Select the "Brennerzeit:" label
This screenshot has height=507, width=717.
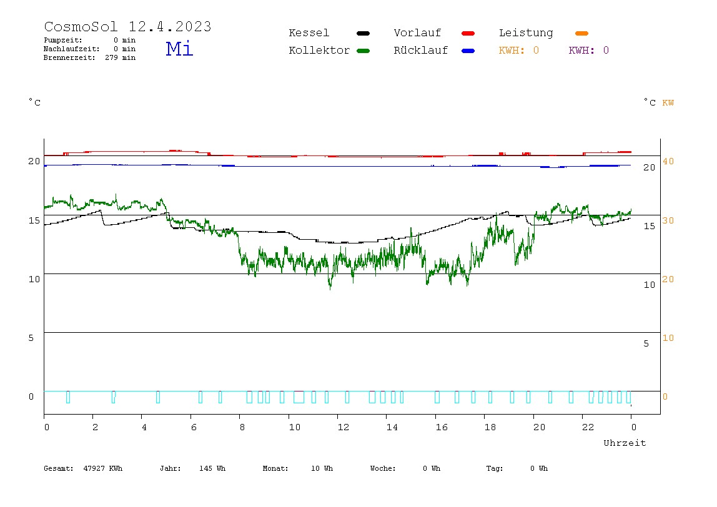[69, 57]
